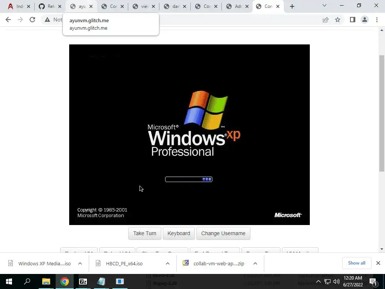Open Windows taskbar search
The image size is (385, 289).
27,281
